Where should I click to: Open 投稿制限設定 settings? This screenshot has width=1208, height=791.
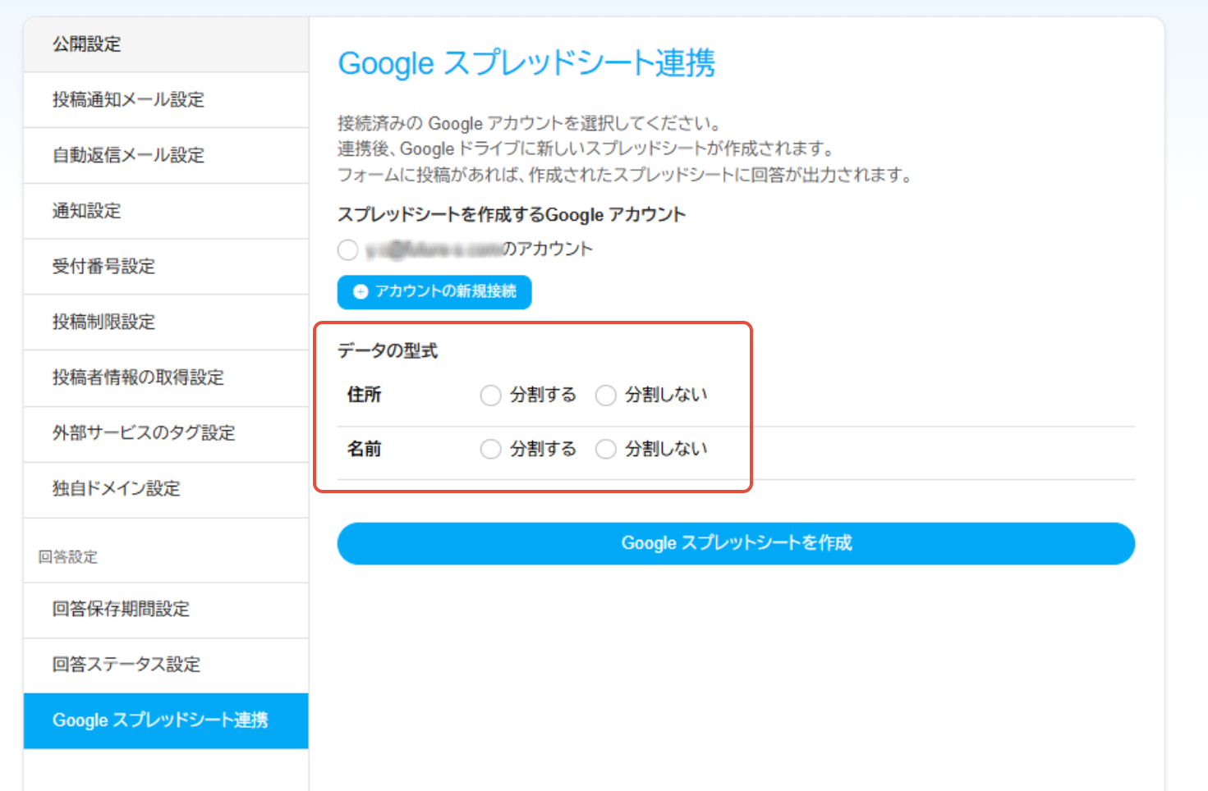click(166, 322)
